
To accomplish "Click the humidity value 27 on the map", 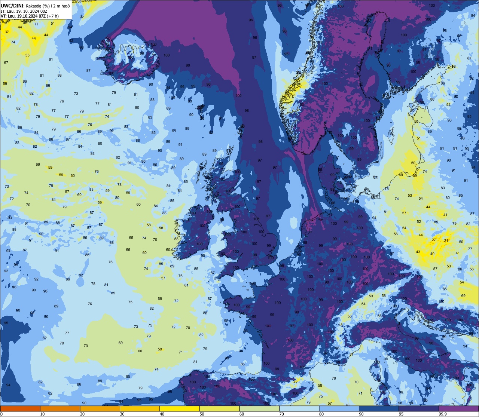I will point(434,240).
